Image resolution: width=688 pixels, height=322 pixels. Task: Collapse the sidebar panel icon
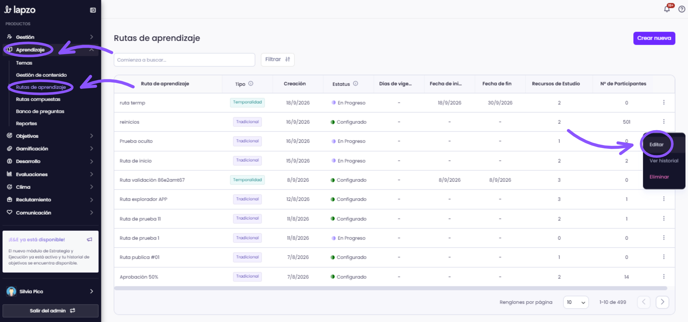click(93, 10)
